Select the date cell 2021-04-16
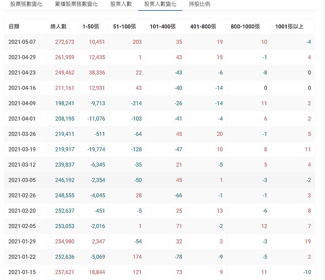Viewport: 325px width, 280px height. (x=22, y=88)
